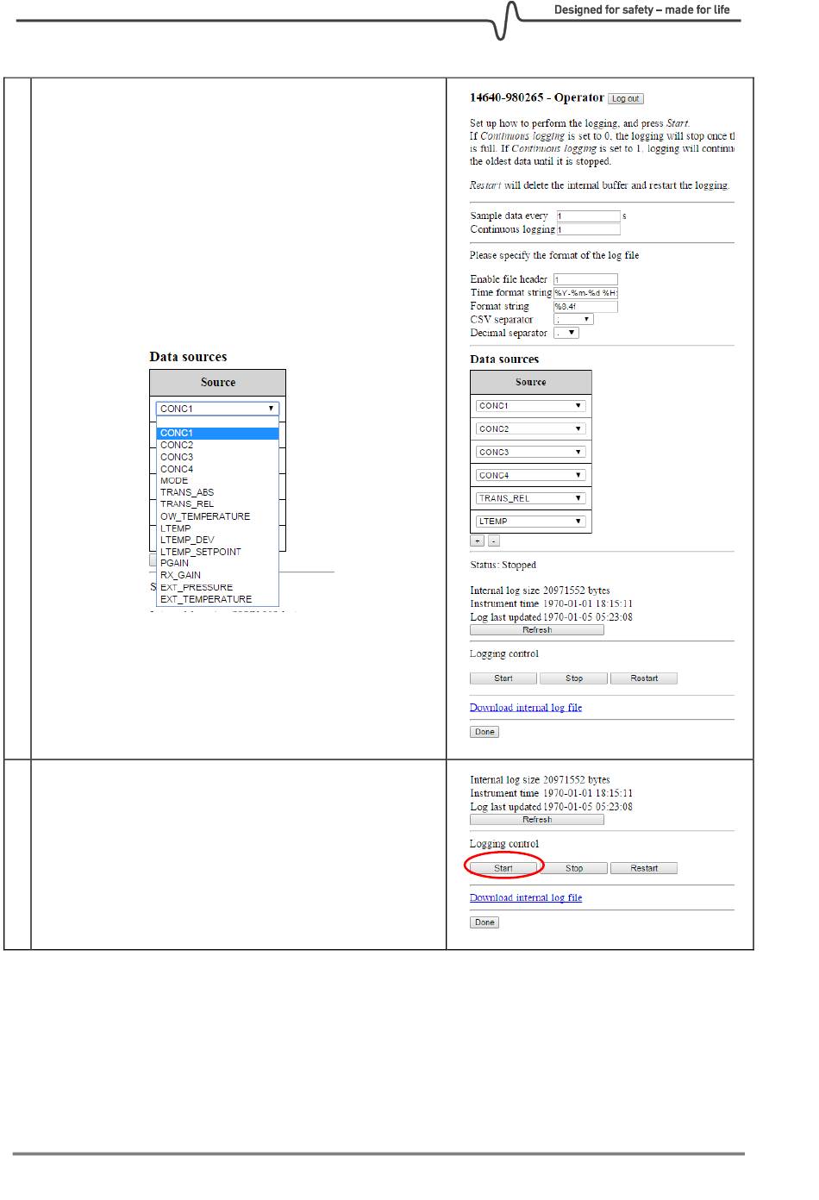The width and height of the screenshot is (819, 1200).
Task: Open the CONC4 source dropdown in the full settings form
Action: [531, 476]
